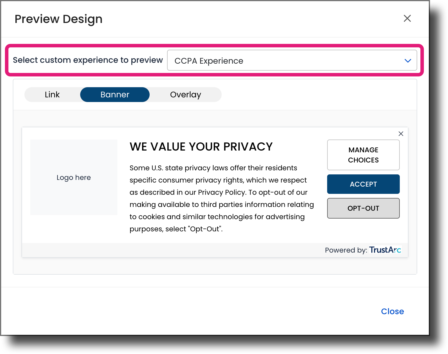Click the WE VALUE YOUR PRIVACY heading
Screen dimensions: 448x354
coord(201,147)
